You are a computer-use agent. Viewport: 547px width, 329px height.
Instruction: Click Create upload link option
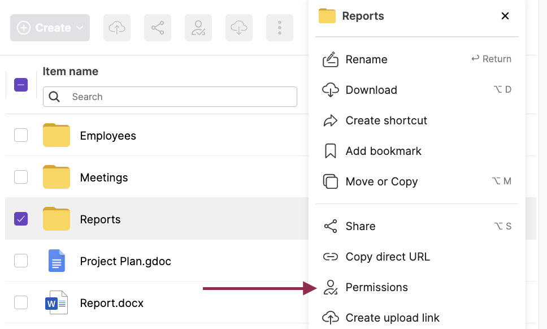tap(392, 318)
